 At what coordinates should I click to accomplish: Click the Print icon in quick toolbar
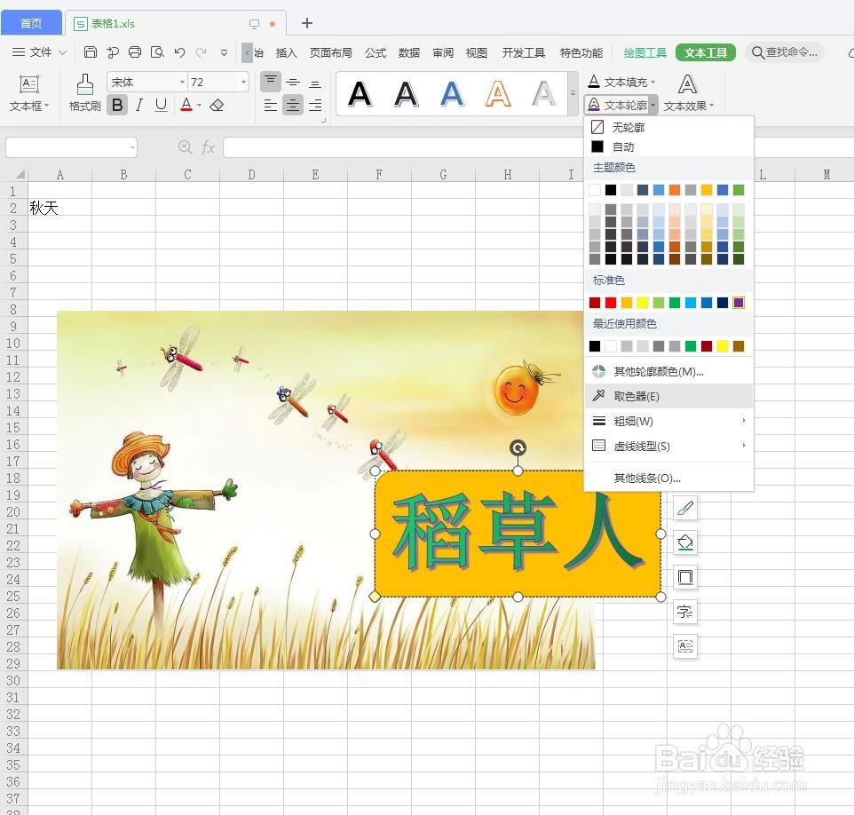[135, 52]
